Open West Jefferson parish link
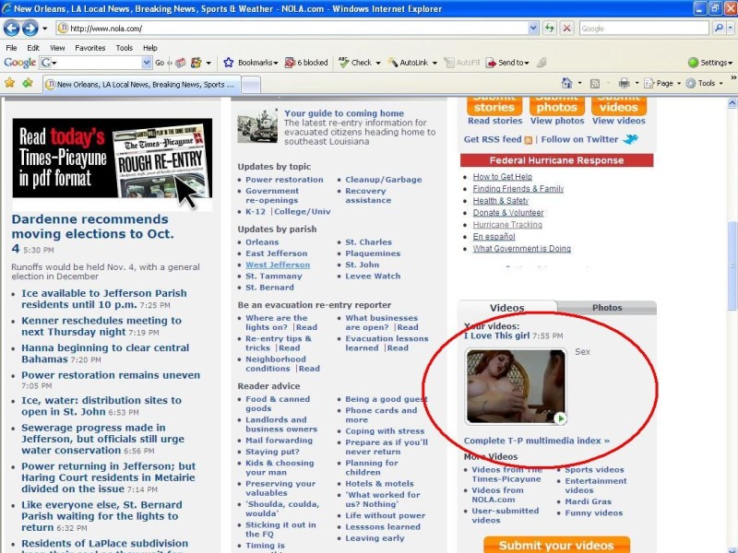The image size is (738, 553). pos(278,265)
